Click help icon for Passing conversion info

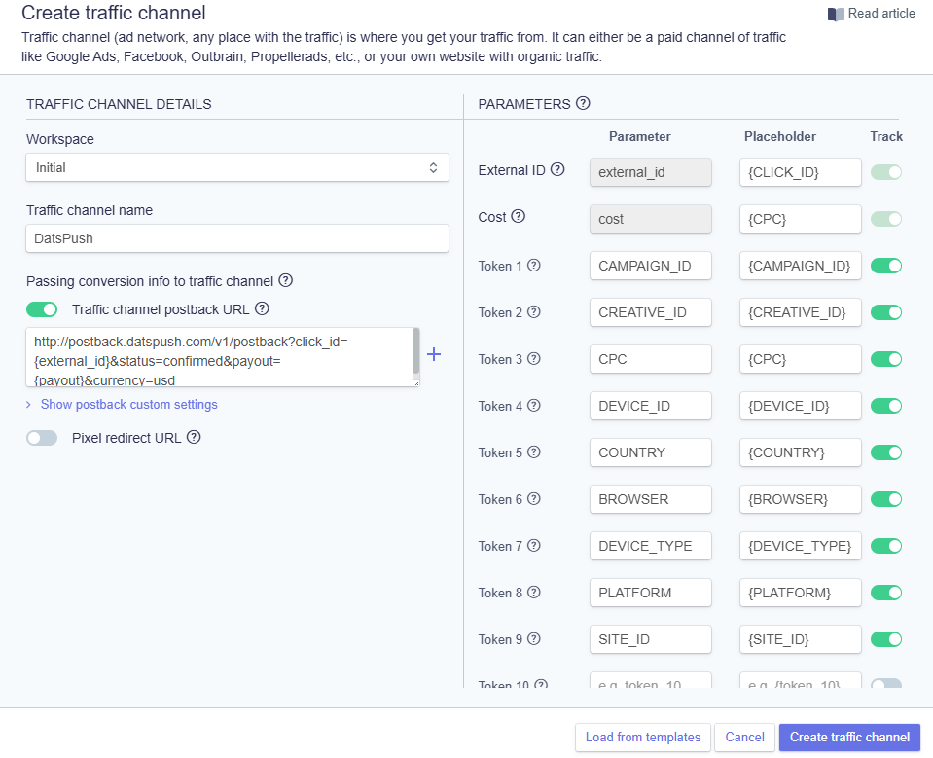286,281
